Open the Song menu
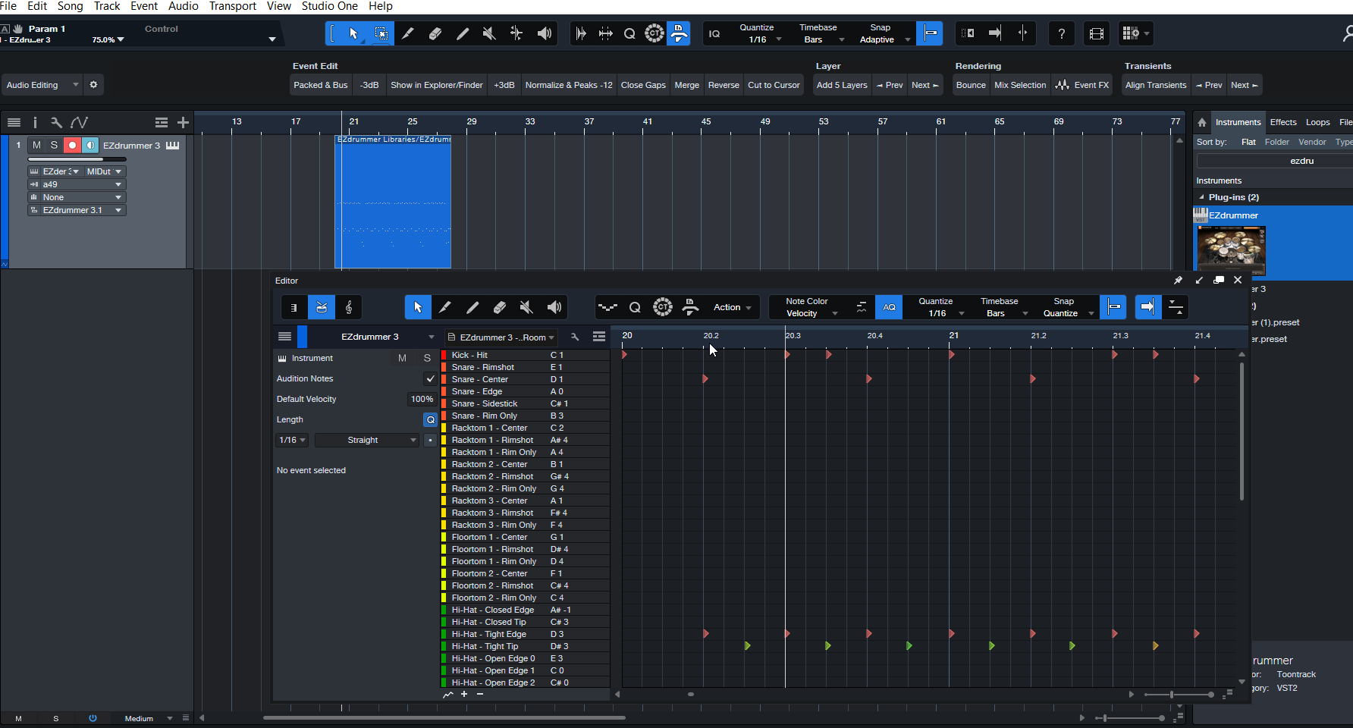1353x728 pixels. coord(71,6)
